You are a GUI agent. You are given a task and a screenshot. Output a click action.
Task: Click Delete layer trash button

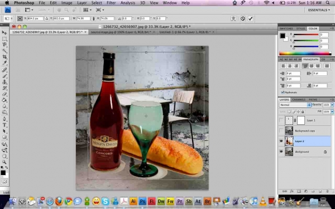327,192
